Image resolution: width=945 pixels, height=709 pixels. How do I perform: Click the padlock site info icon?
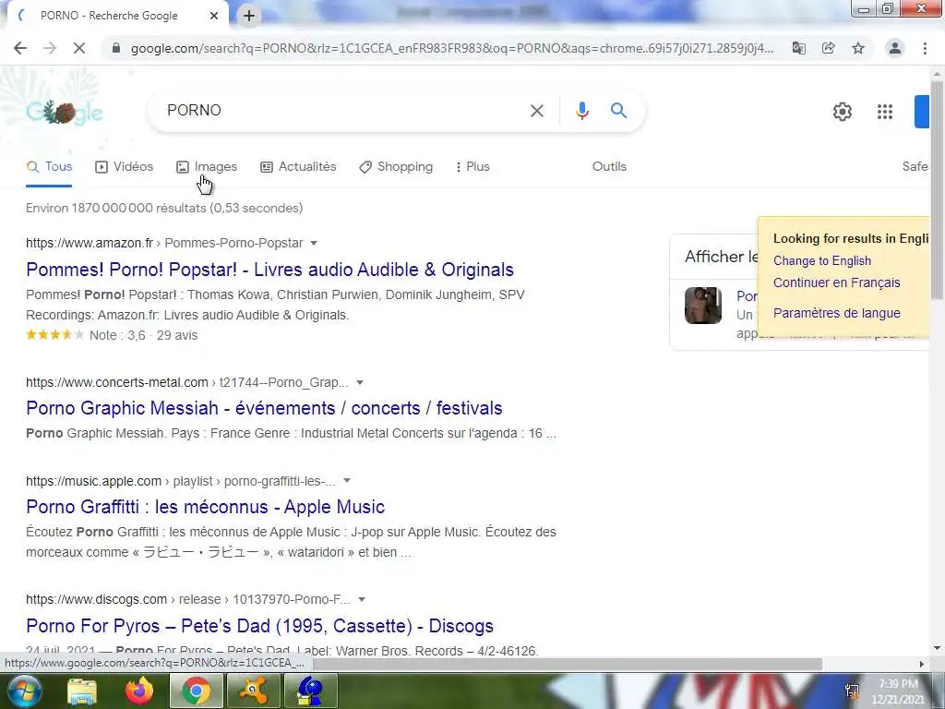pyautogui.click(x=116, y=48)
